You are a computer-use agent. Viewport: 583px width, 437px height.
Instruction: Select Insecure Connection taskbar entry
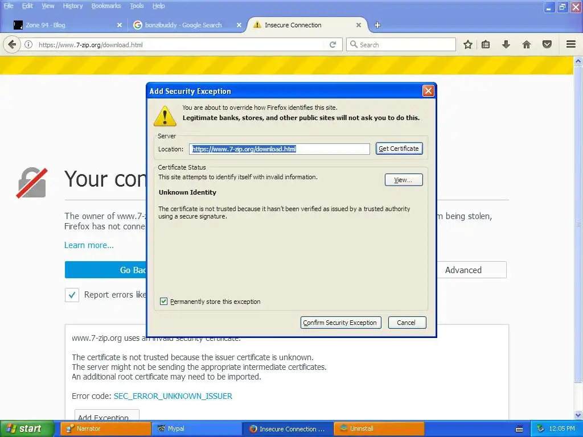288,429
